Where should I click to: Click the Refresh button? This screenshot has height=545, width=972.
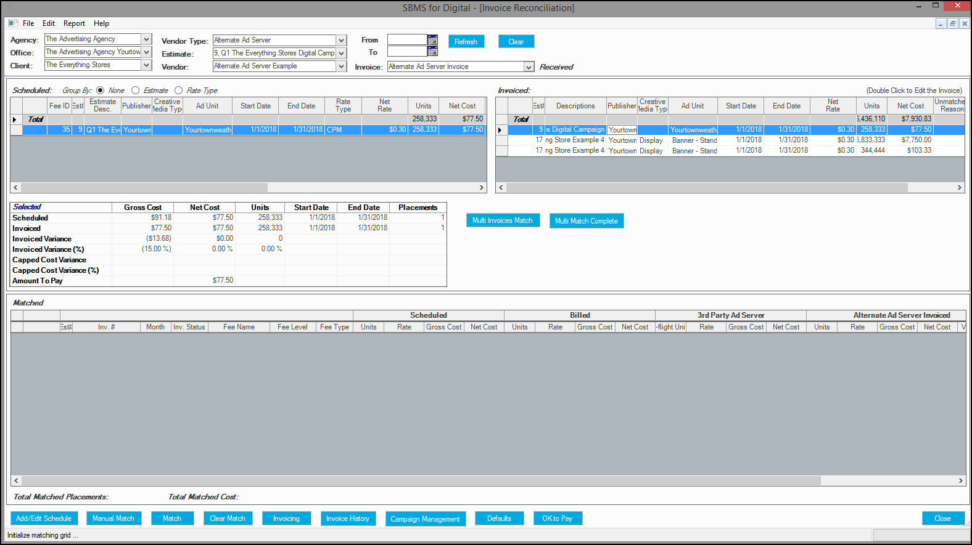coord(466,41)
